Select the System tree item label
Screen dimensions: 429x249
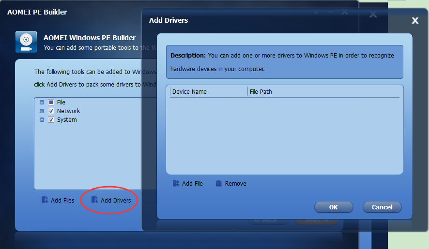pos(67,120)
